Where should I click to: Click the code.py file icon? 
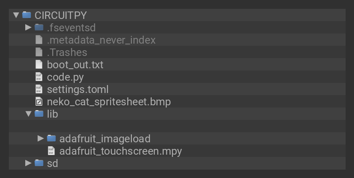[x=39, y=77]
